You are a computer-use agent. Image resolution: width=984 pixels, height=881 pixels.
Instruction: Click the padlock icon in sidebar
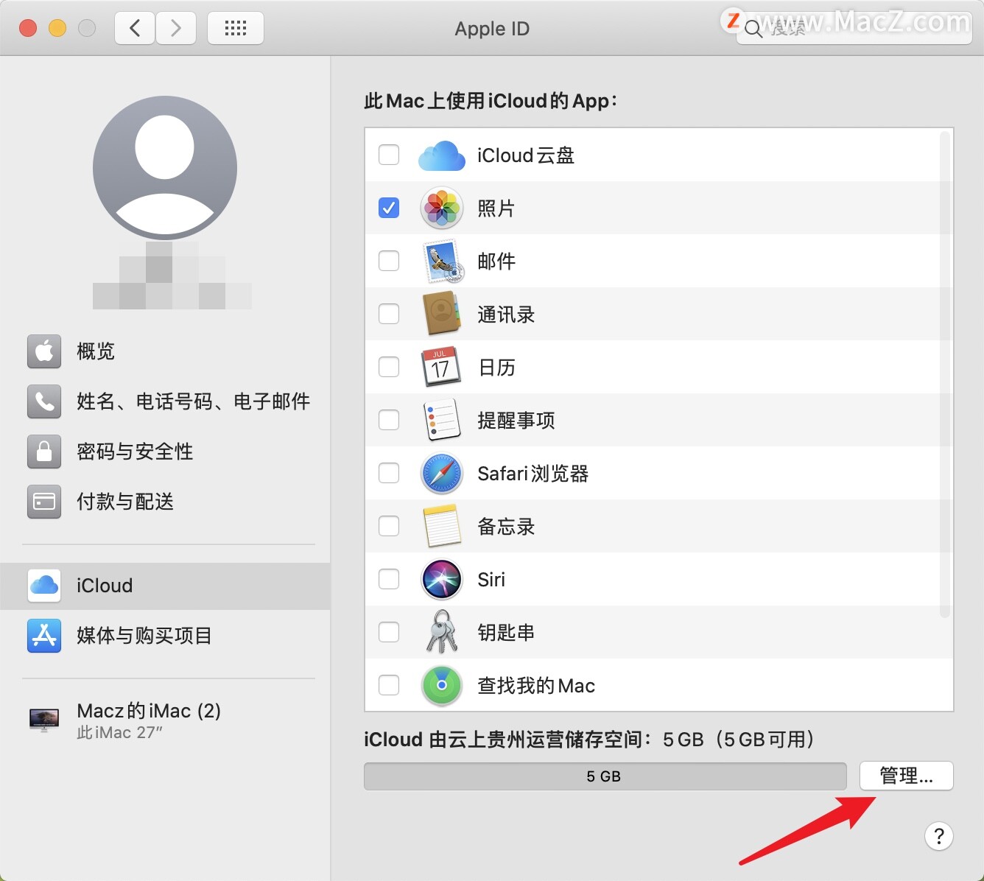tap(44, 452)
